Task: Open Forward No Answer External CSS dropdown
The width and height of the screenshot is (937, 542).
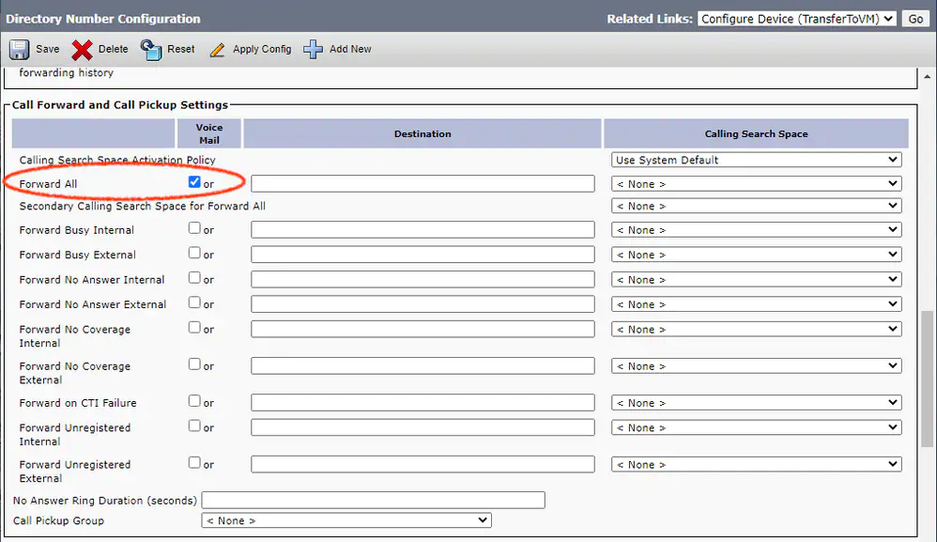Action: click(x=756, y=304)
